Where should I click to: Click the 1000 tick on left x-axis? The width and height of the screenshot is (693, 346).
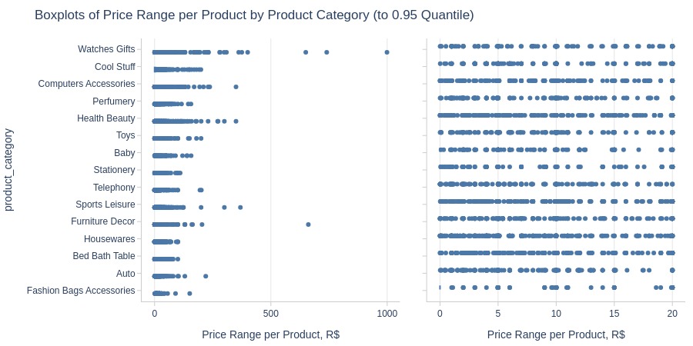tap(387, 314)
